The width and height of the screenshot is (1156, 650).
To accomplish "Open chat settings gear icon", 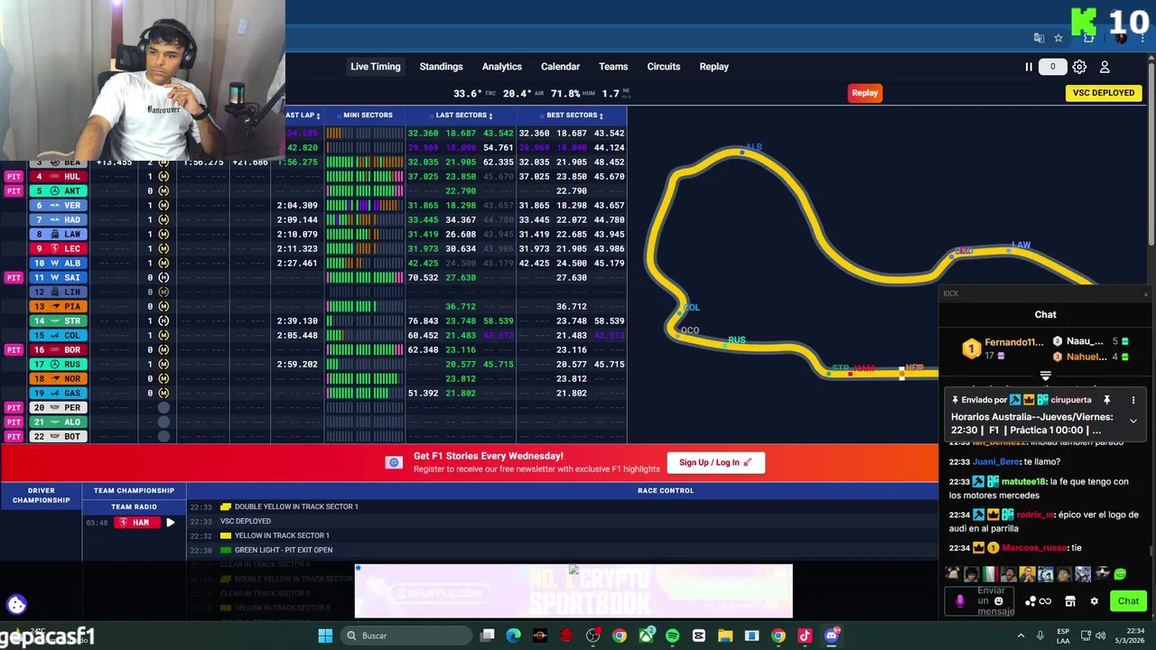I will [1094, 601].
